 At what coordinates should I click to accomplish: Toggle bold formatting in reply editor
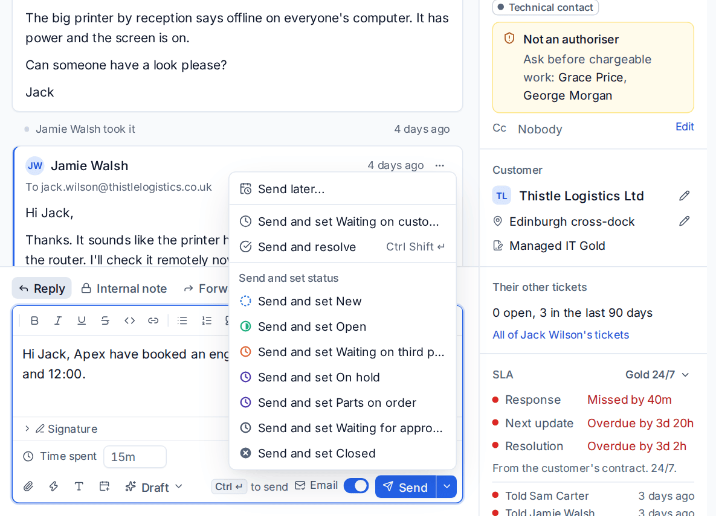[34, 320]
